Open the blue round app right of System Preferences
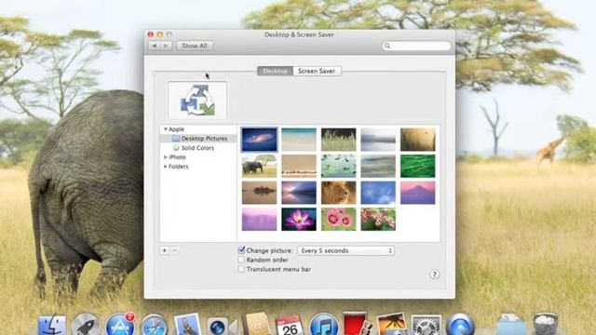This screenshot has height=335, width=596. click(460, 325)
